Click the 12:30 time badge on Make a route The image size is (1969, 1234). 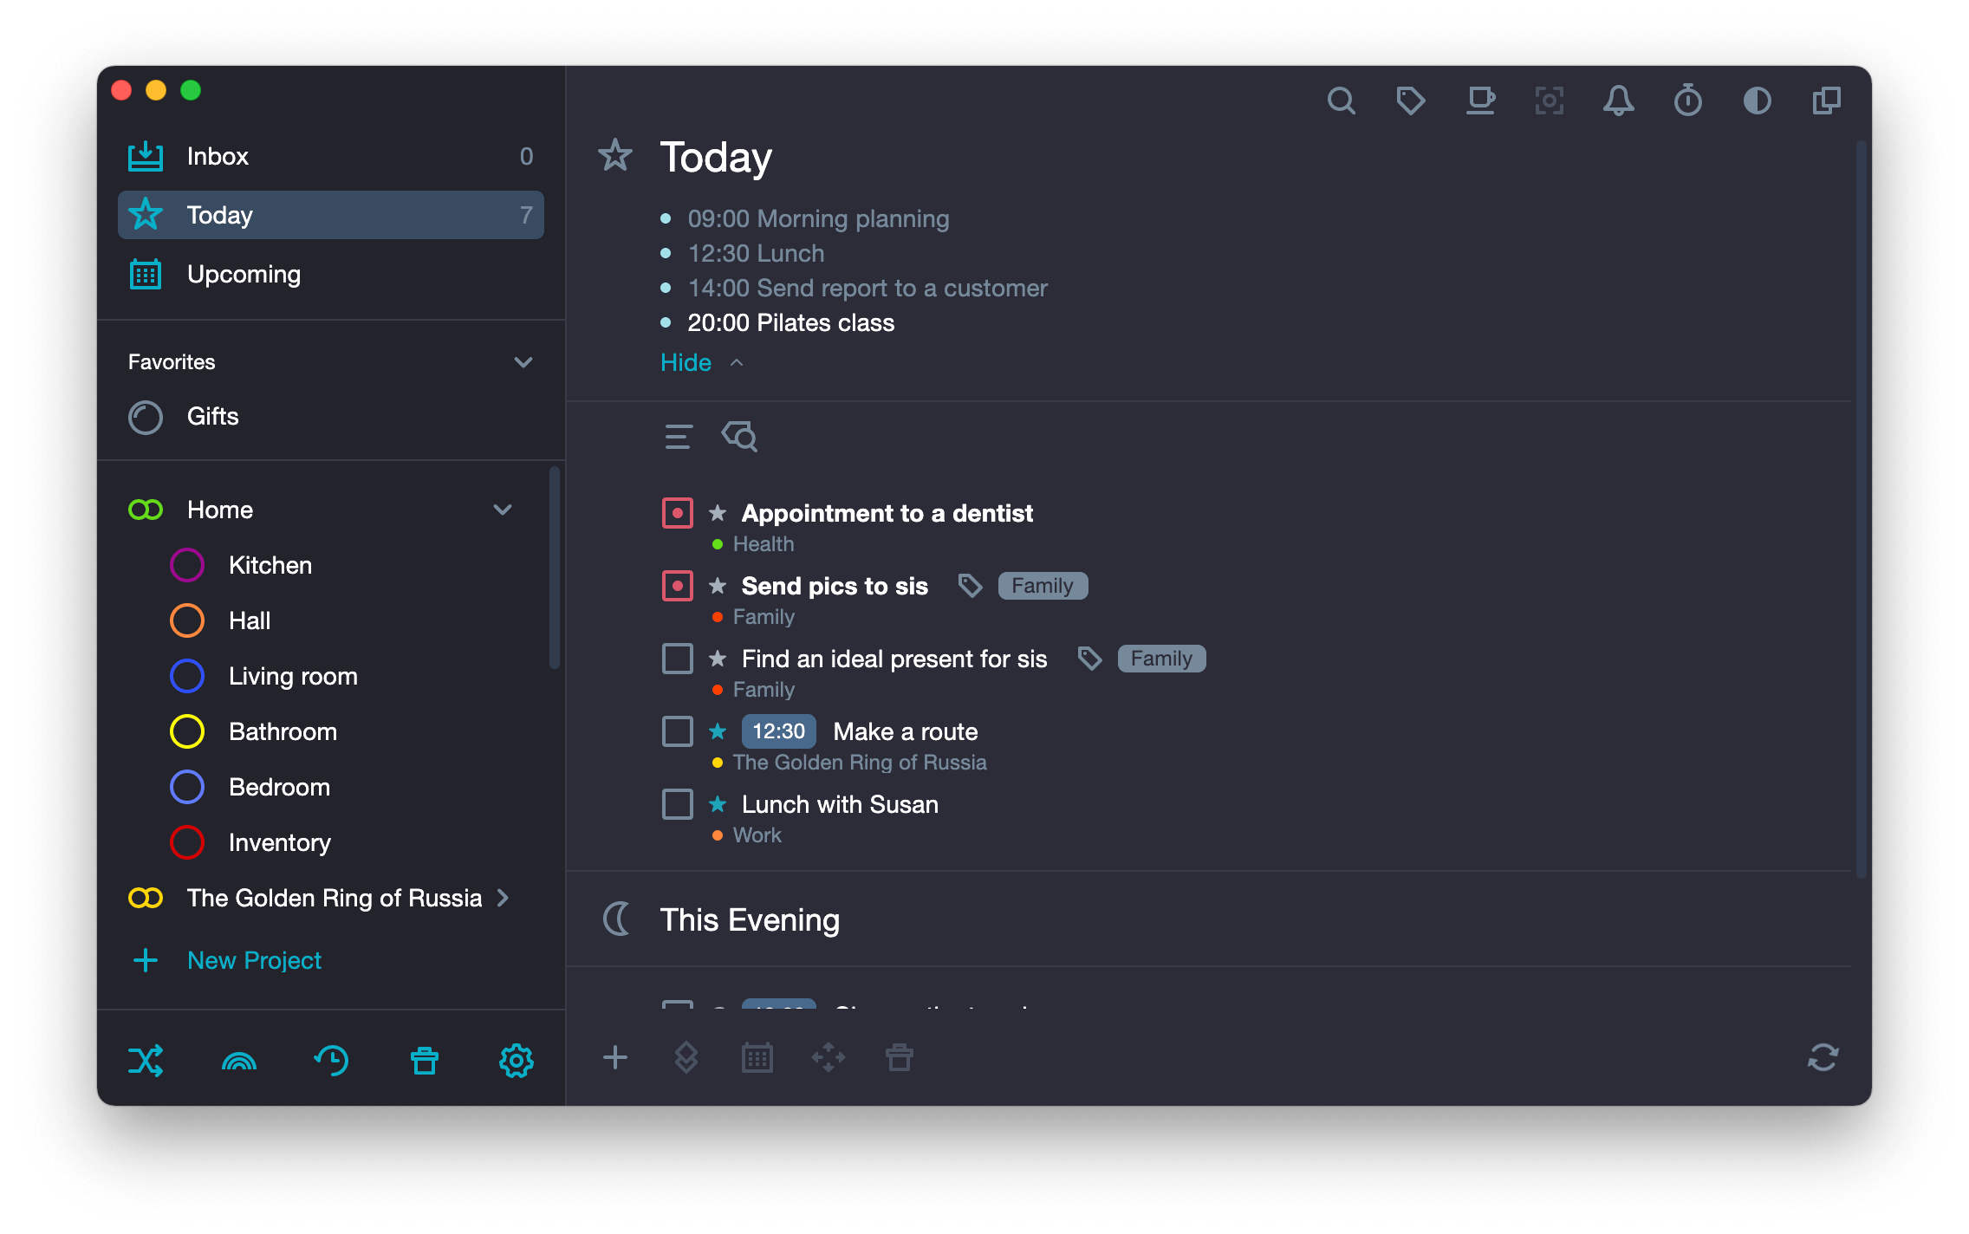pos(778,731)
